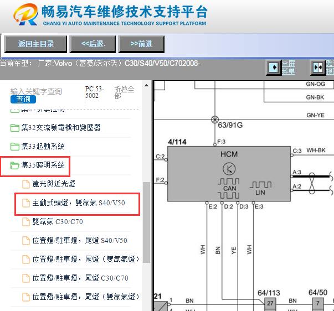
Task: Go back with the <<后退 button
Action: coord(93,44)
